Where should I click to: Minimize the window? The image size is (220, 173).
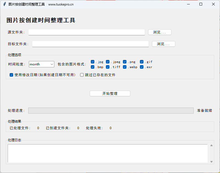[x=188, y=4]
